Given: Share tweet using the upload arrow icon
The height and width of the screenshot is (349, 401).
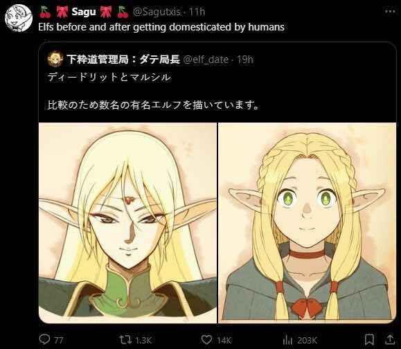Looking at the screenshot, I should [390, 339].
